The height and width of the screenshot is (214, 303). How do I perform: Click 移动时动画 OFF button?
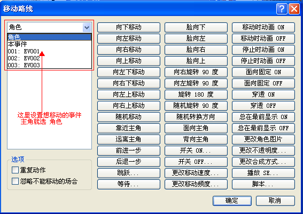263,38
